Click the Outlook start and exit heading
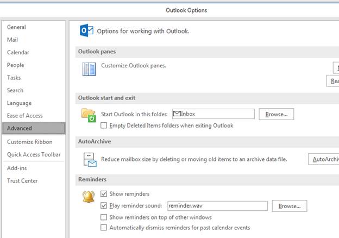This screenshot has width=339, height=238. (106, 98)
